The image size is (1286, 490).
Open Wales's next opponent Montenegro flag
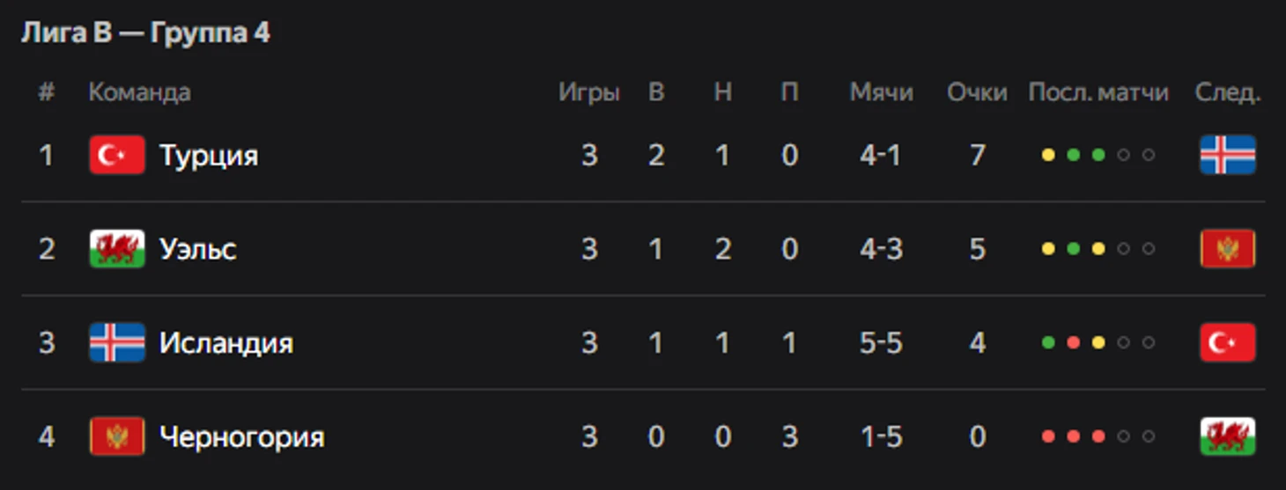coord(1228,249)
